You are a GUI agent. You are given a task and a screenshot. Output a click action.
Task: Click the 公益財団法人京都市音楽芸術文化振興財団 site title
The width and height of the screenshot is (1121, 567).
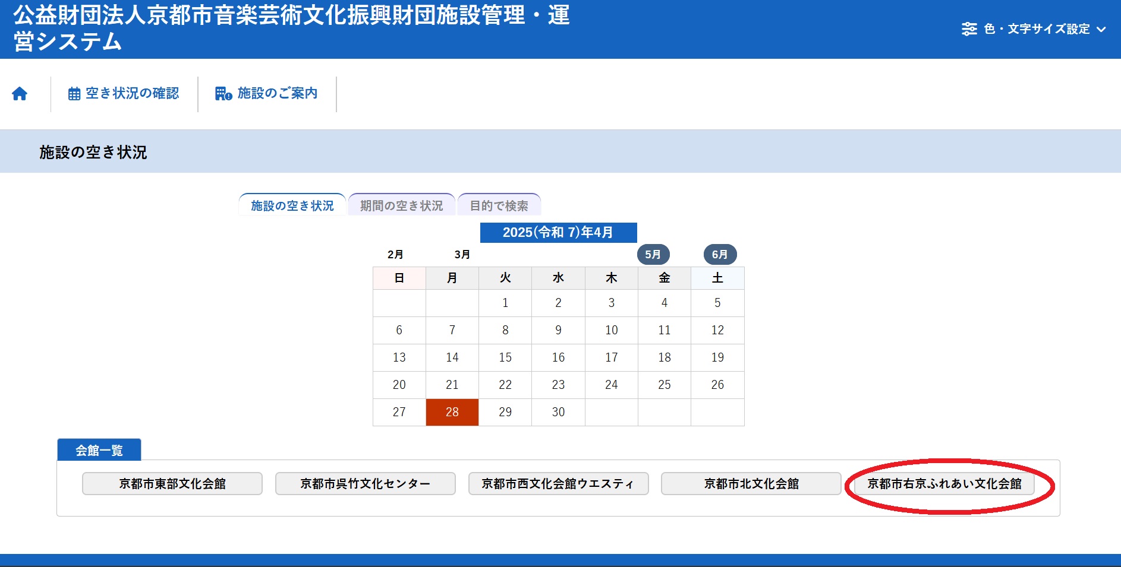click(x=291, y=28)
